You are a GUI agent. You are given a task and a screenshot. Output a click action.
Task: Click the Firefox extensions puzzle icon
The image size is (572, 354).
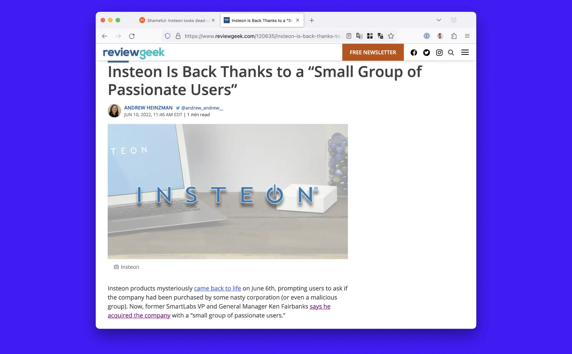coord(454,36)
